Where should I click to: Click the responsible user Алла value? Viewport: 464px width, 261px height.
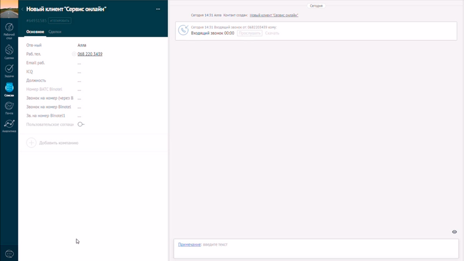82,45
